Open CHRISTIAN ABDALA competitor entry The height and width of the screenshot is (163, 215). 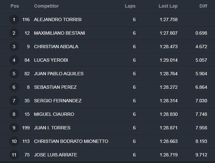click(56, 47)
